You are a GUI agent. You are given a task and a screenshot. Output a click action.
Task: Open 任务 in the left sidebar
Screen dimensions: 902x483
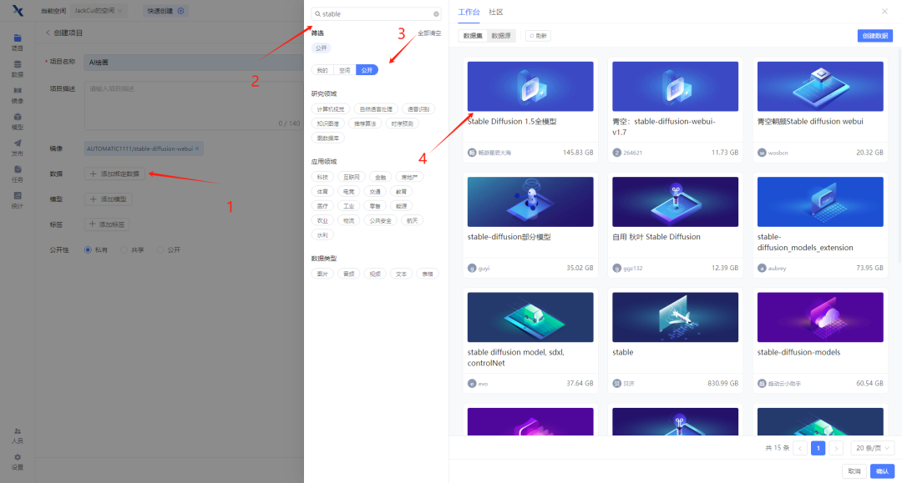pos(18,174)
